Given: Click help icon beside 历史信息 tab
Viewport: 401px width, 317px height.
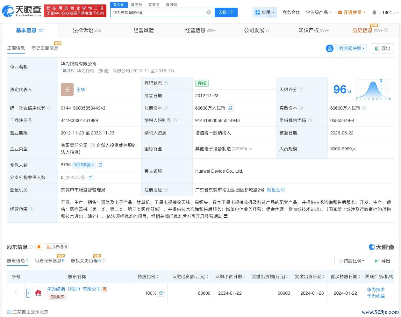Looking at the screenshot, I should pos(386,30).
